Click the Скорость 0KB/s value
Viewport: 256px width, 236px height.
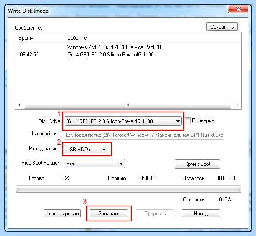pyautogui.click(x=225, y=199)
